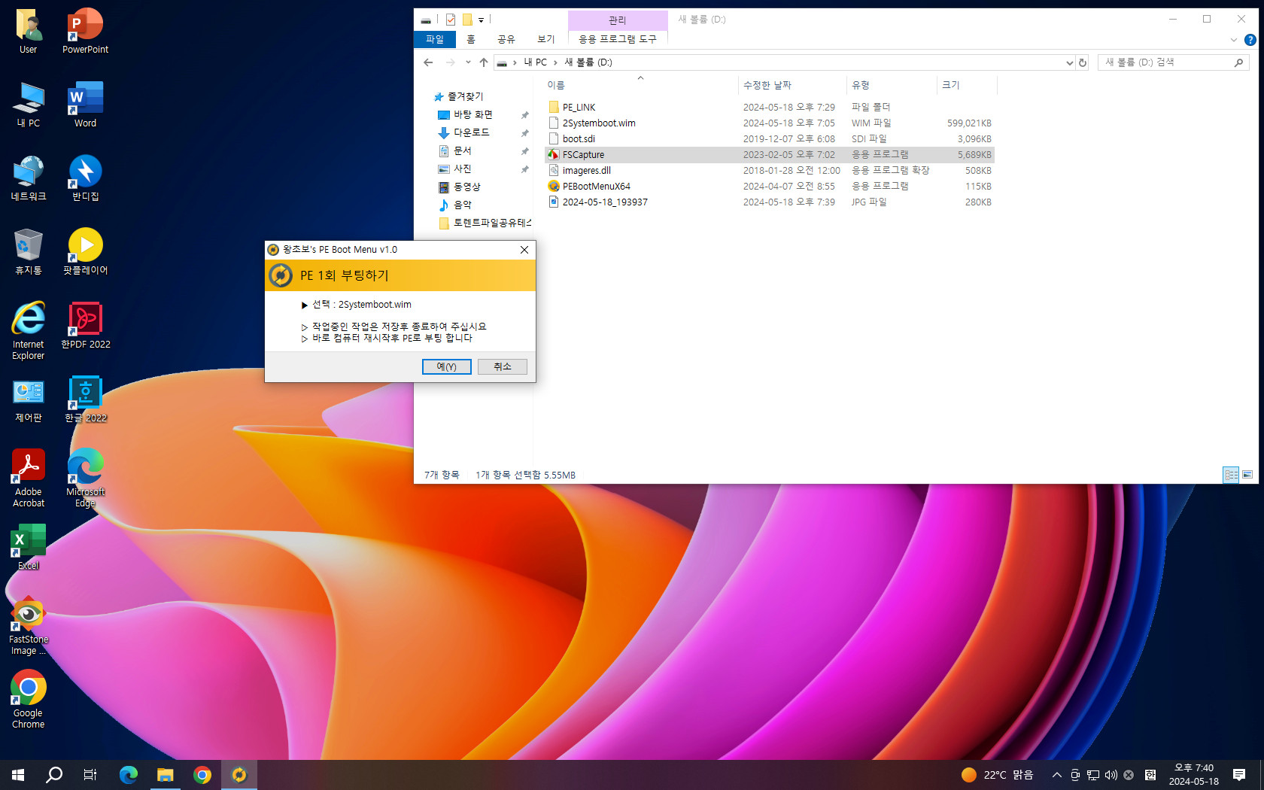Open the User folder desktop icon

[29, 32]
